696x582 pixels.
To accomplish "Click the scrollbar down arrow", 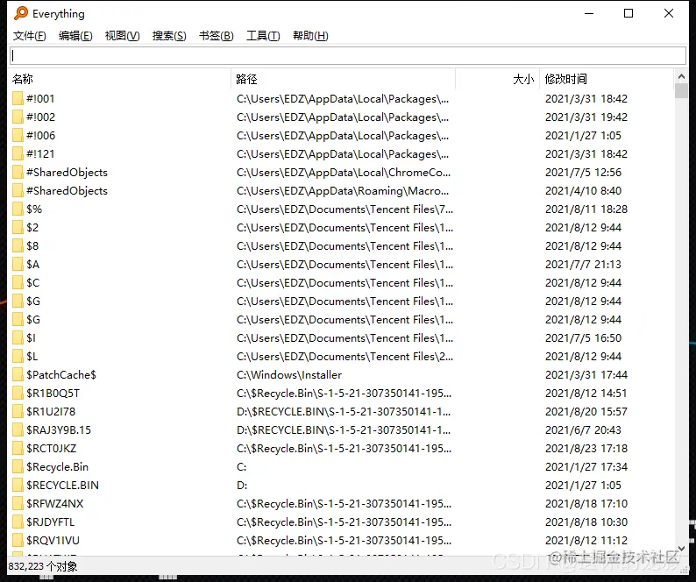I will pos(681,549).
